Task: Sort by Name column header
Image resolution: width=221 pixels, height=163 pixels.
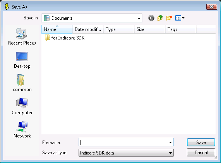Action: (x=57, y=29)
